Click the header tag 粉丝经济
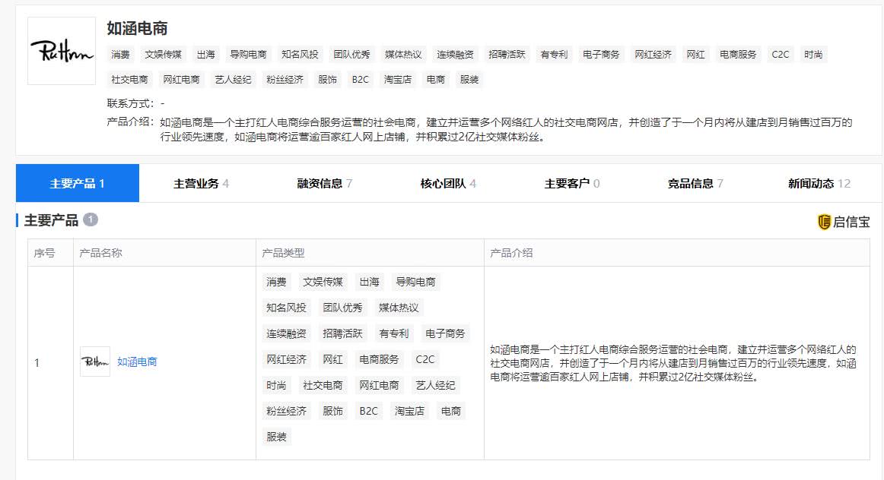 point(285,79)
